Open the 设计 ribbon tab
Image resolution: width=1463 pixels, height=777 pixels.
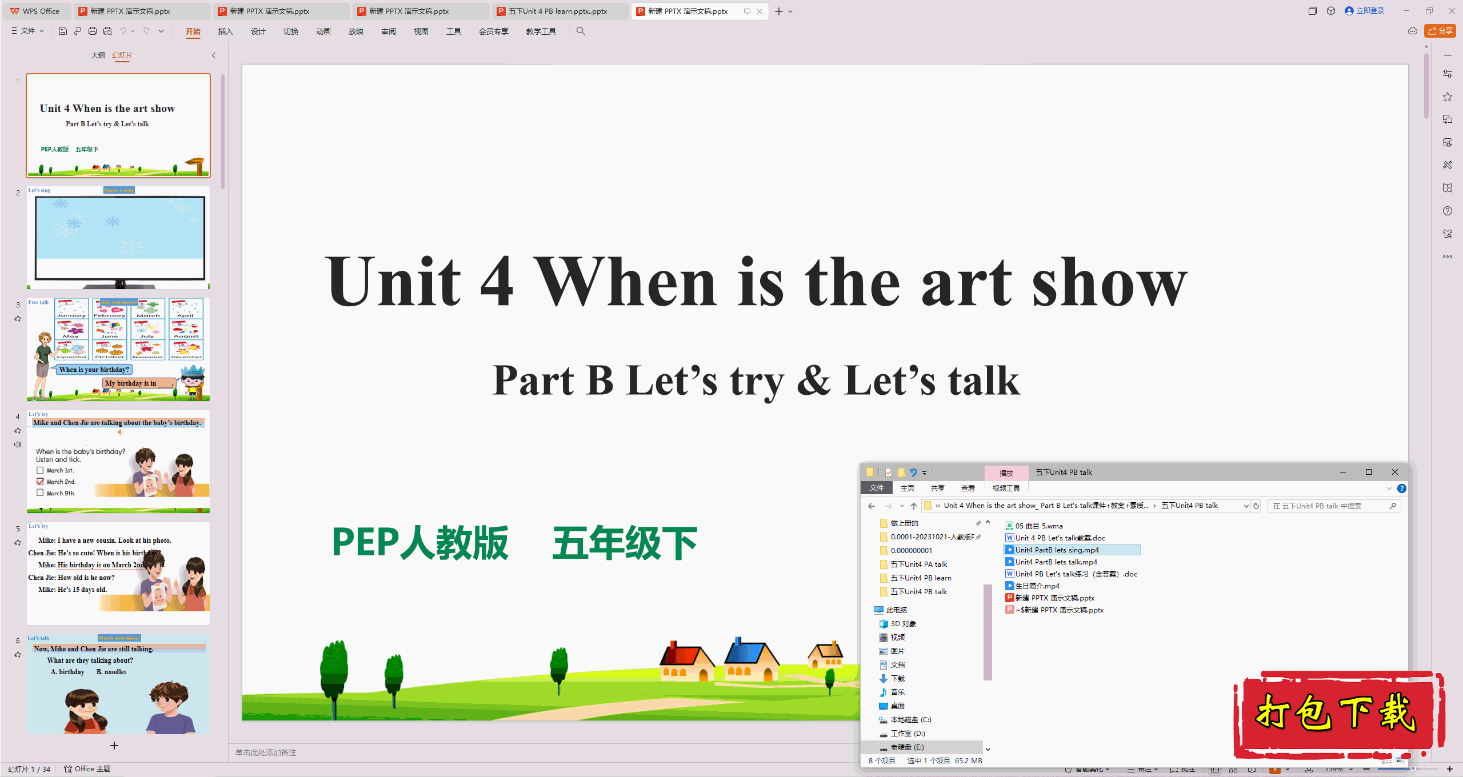pyautogui.click(x=258, y=31)
